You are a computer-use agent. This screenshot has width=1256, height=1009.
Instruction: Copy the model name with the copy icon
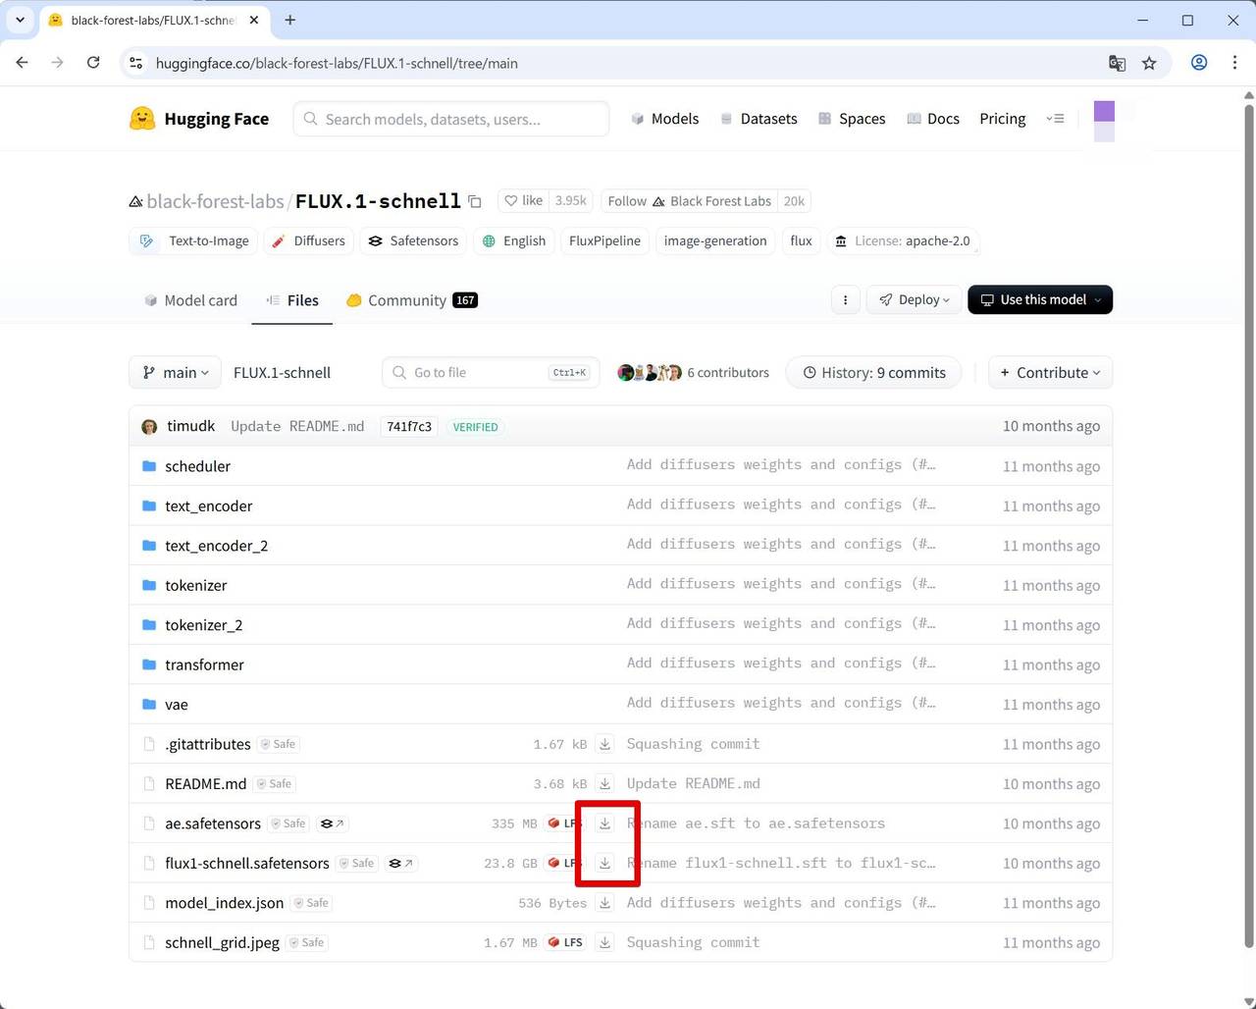[x=475, y=201]
